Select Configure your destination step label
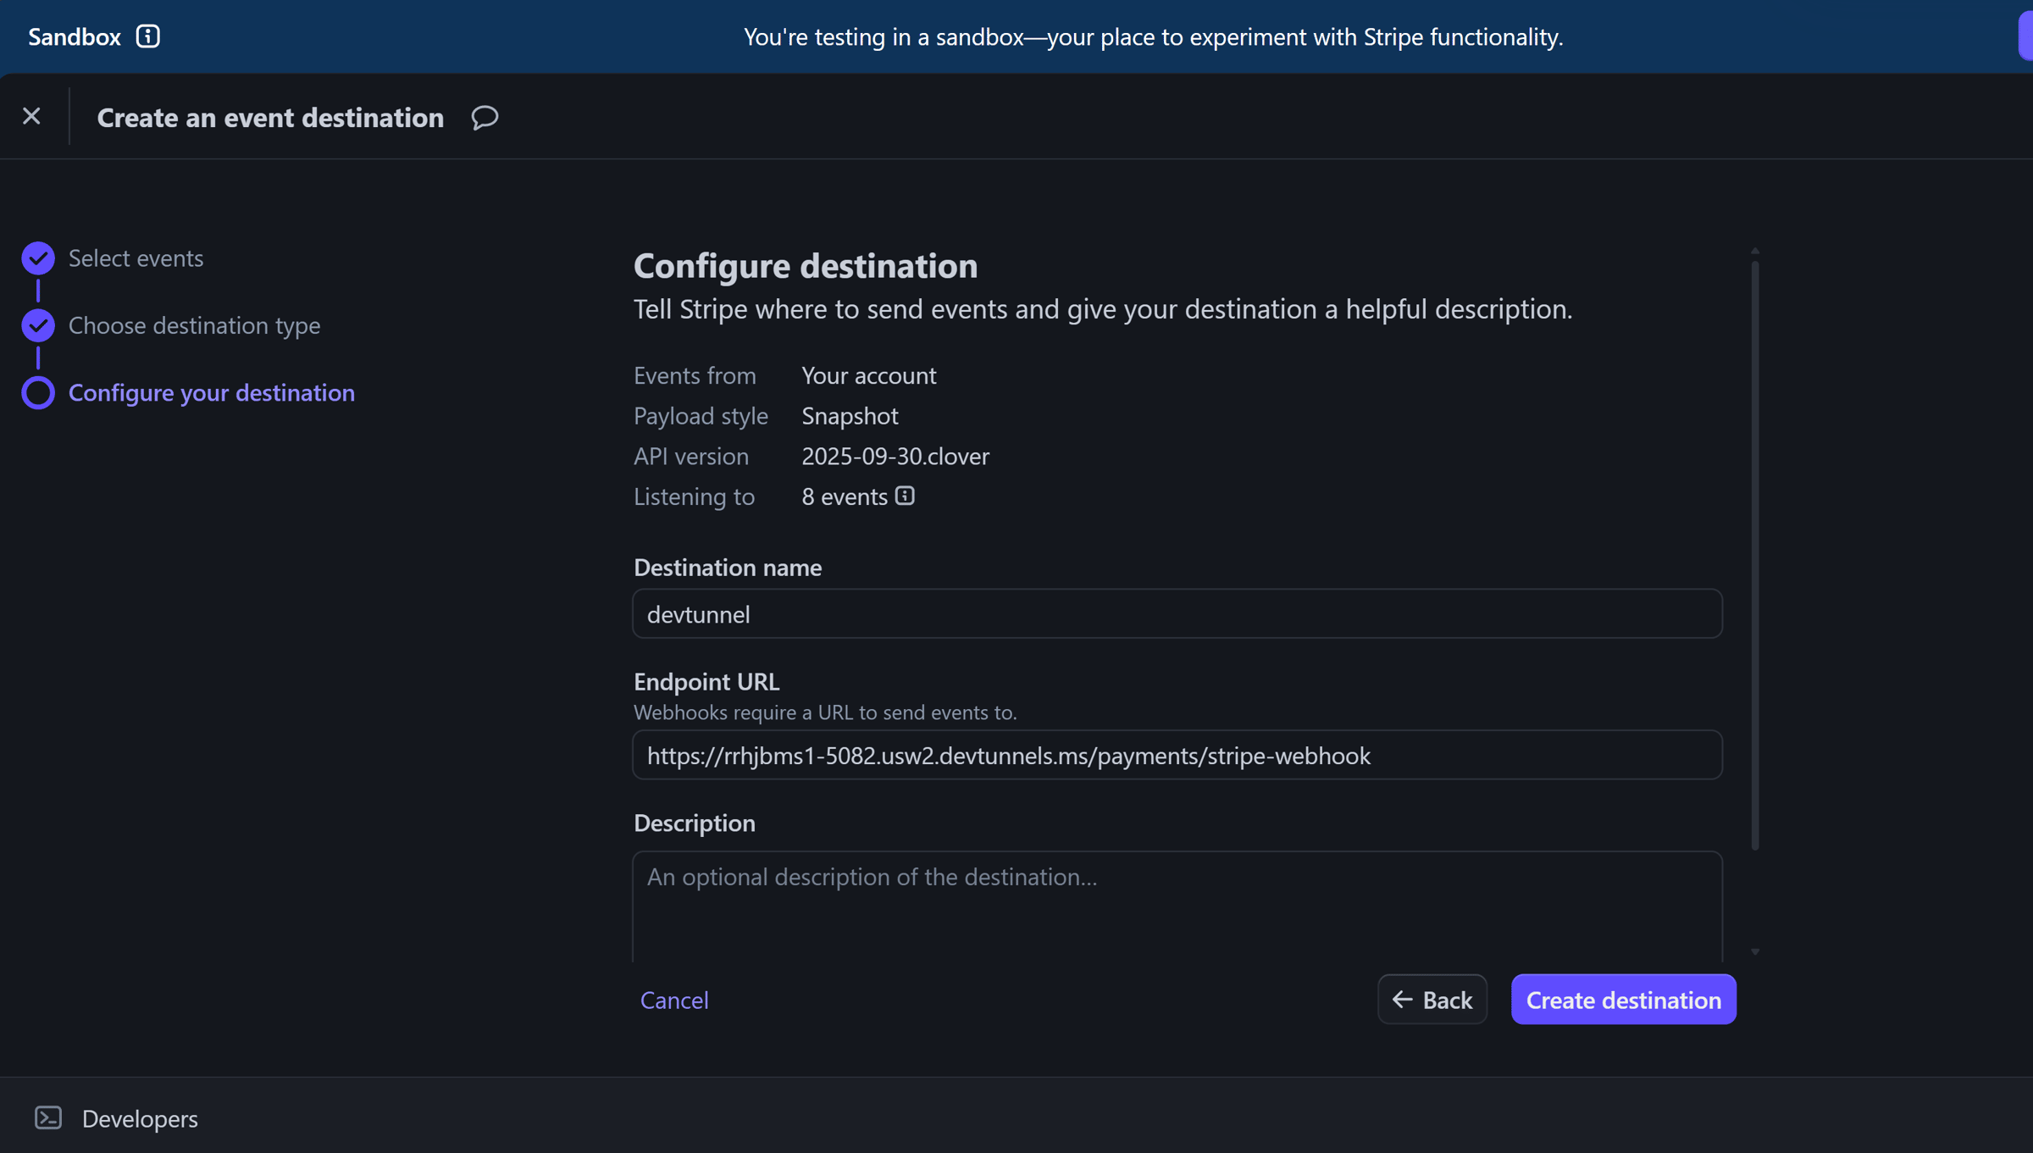 point(211,392)
